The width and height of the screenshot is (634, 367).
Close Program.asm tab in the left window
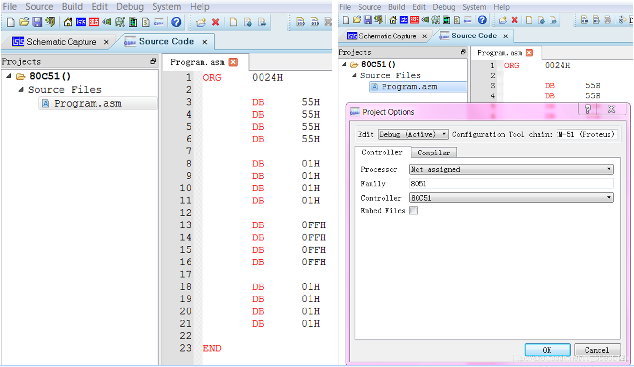coord(233,62)
